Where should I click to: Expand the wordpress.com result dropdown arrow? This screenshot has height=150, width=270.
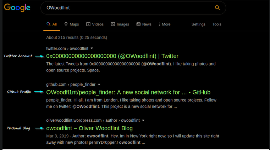(143, 121)
